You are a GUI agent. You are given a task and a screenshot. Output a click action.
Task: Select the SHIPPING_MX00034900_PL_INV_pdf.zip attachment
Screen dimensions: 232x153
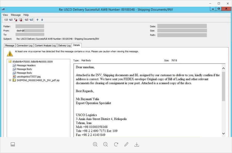coord(38,80)
